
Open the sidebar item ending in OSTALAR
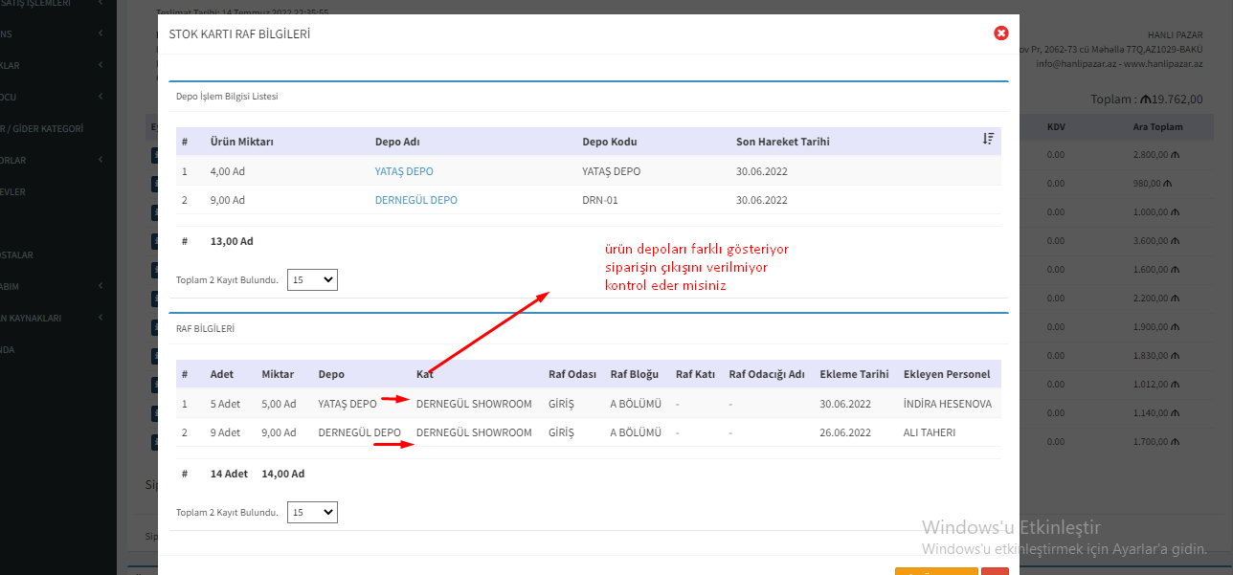click(x=17, y=254)
